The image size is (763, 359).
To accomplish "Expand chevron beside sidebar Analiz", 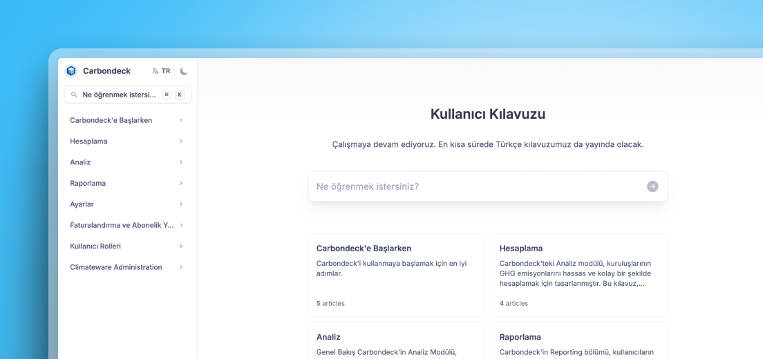I will [181, 162].
